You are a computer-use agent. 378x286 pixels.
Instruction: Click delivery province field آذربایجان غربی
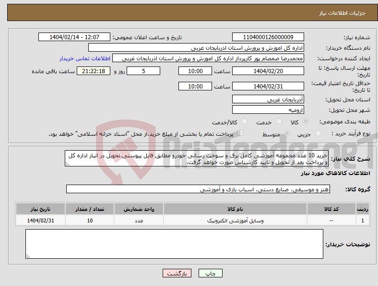click(x=268, y=99)
